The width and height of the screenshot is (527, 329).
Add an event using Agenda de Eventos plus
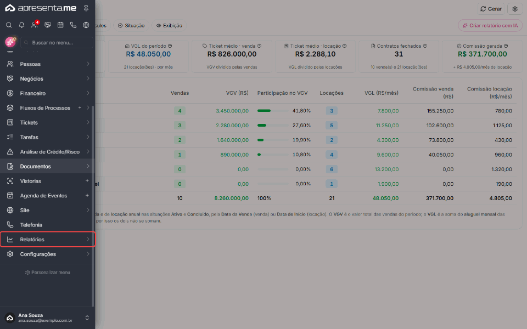87,195
